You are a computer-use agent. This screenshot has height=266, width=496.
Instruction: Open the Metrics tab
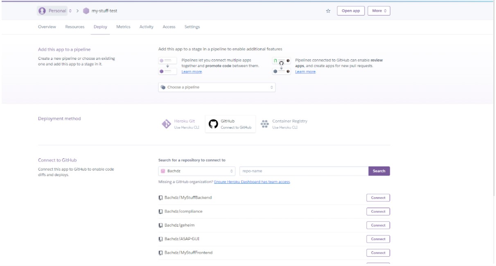tap(123, 27)
